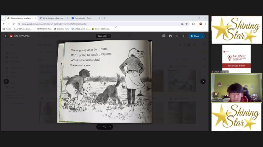Click the IMG_7797.JPEG file name
263x147 pixels.
point(22,36)
